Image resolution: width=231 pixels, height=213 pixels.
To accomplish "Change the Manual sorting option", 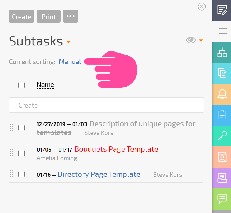I will coord(70,62).
